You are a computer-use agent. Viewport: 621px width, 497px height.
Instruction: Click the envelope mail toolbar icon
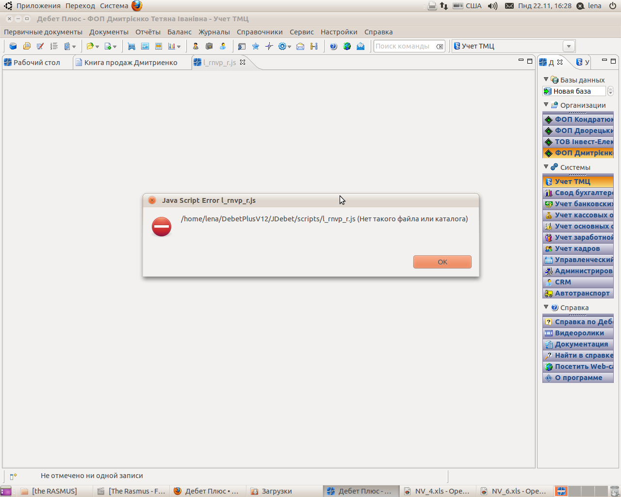[300, 46]
